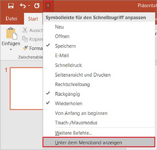The image size is (157, 150).
Task: Open the Quick Access Toolbar customize arrow
Action: [48, 5]
